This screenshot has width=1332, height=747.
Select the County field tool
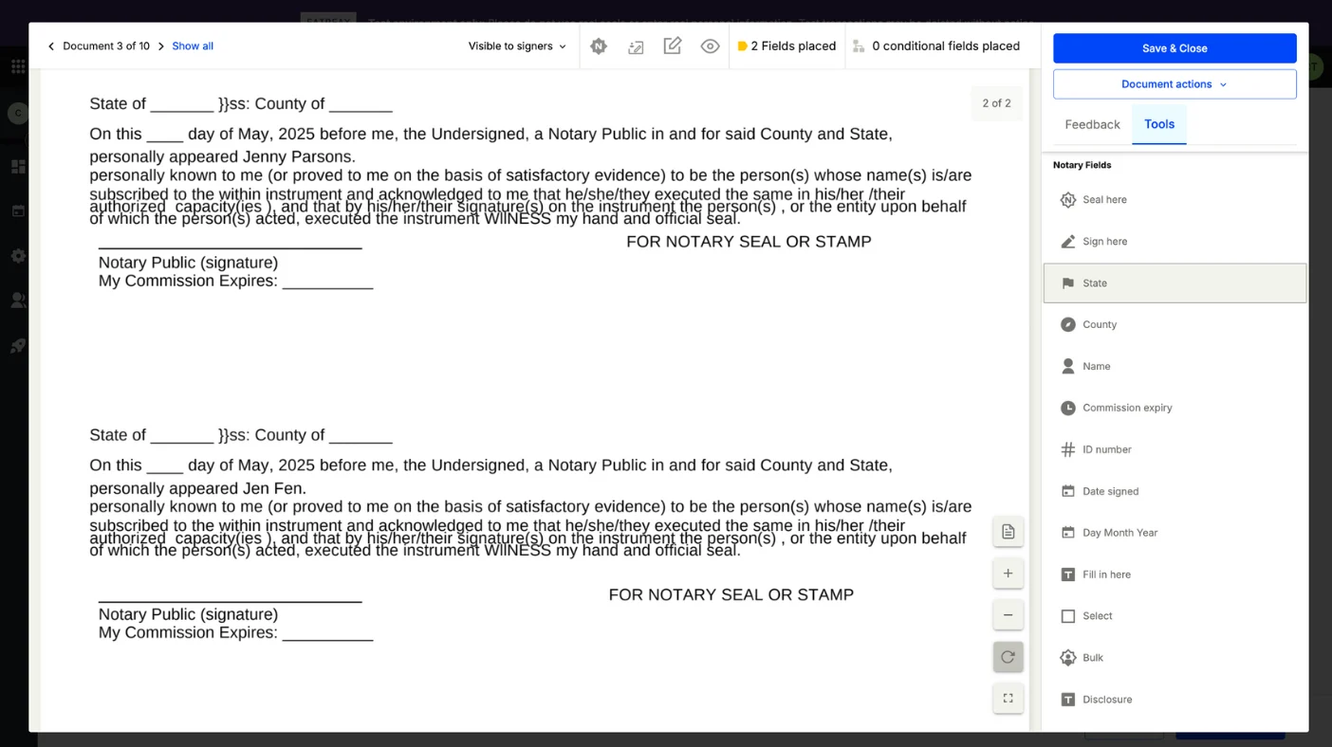click(x=1175, y=324)
